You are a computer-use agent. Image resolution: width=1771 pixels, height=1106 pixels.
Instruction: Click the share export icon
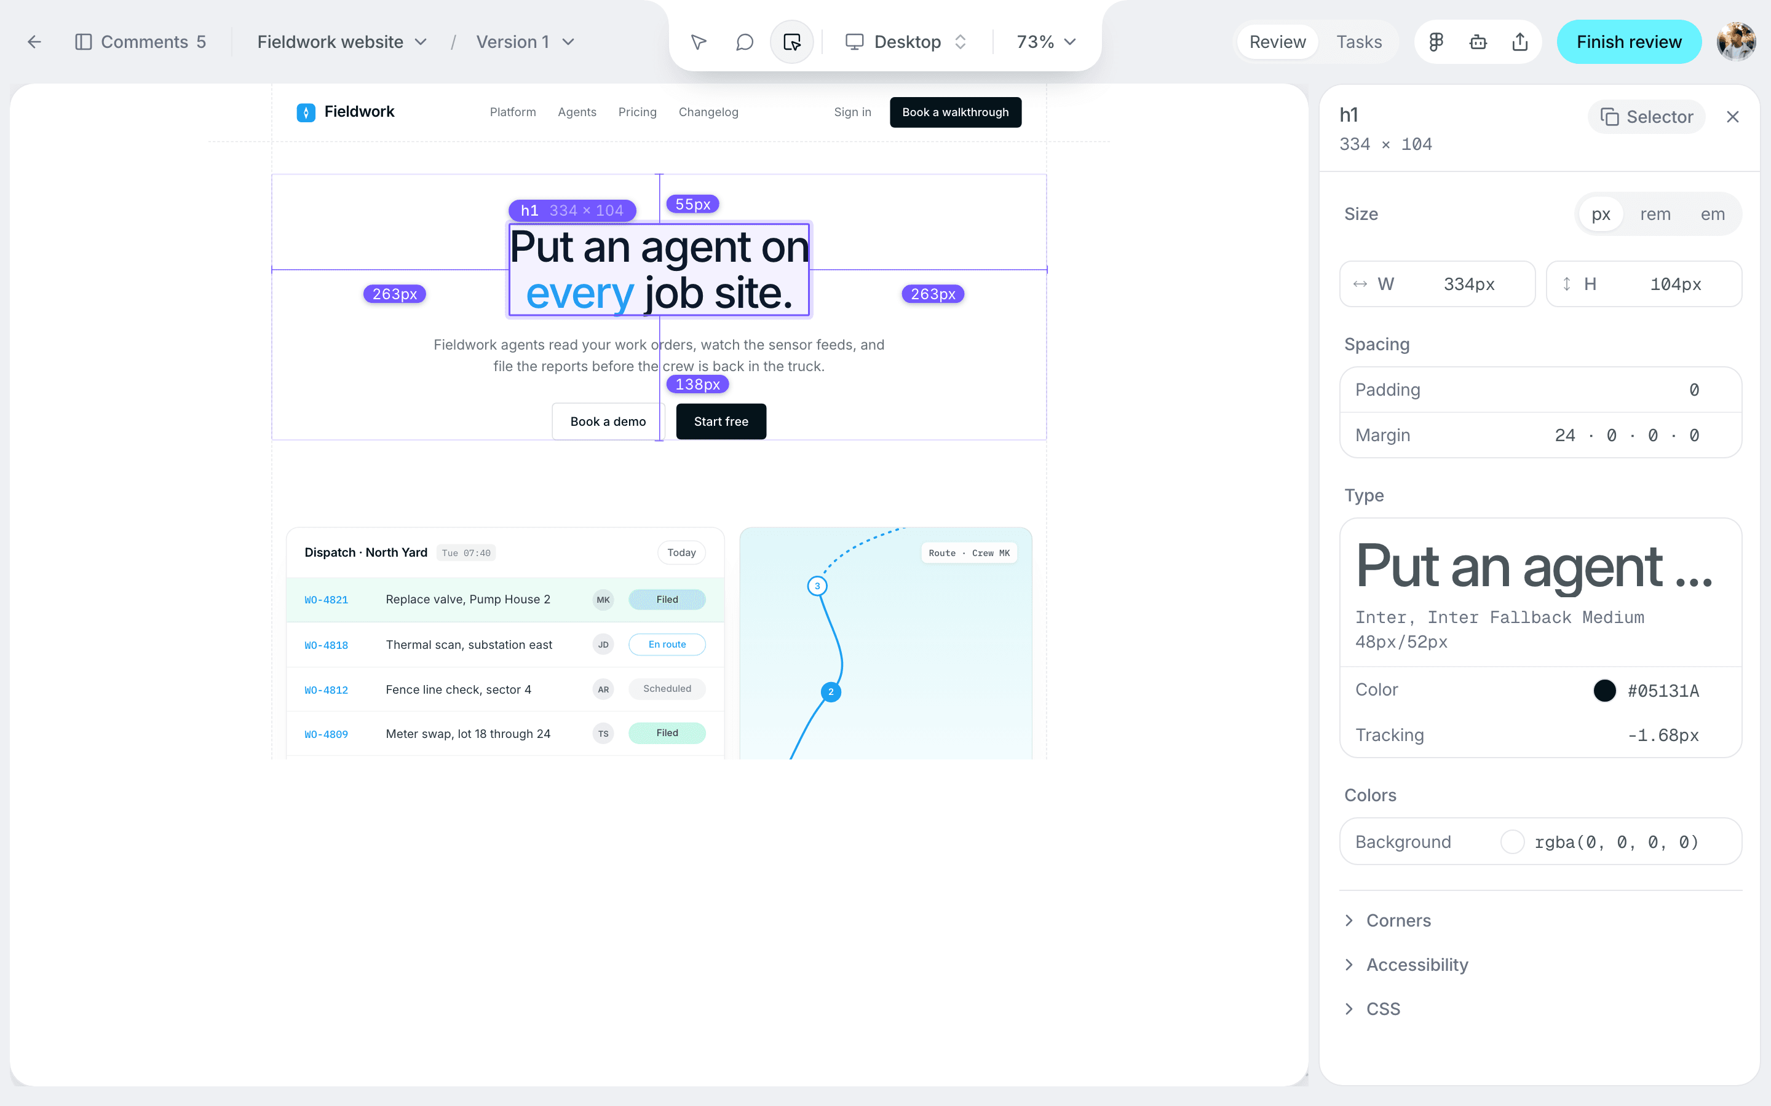tap(1520, 42)
